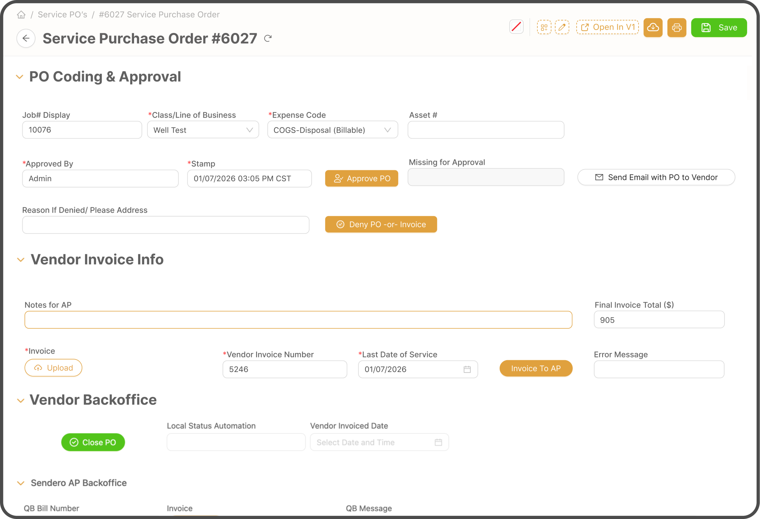
Task: Open the Class/Line of Business dropdown
Action: click(249, 130)
